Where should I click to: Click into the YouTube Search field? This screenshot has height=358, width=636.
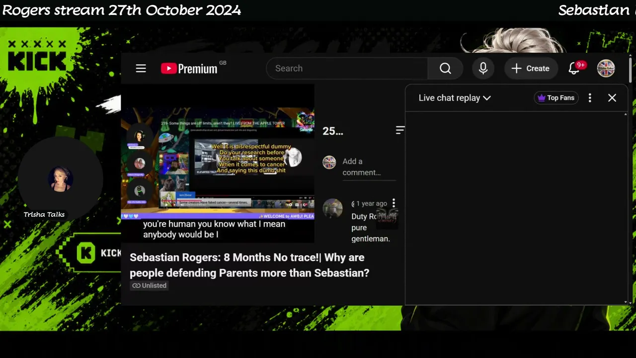347,69
